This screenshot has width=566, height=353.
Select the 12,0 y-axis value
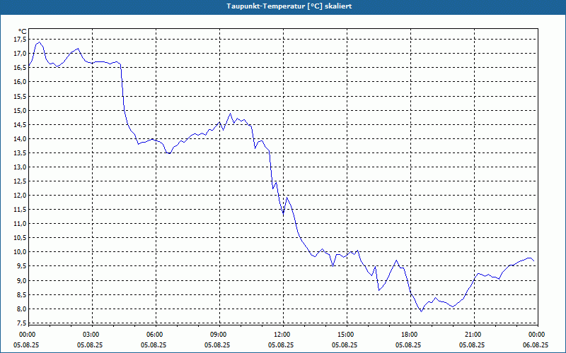click(20, 196)
